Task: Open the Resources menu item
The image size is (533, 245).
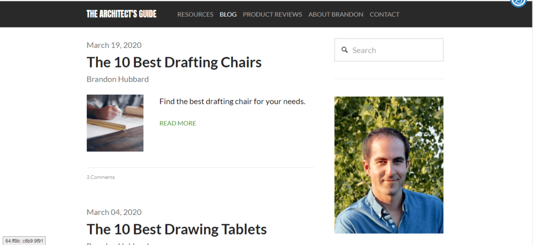Action: [x=195, y=15]
